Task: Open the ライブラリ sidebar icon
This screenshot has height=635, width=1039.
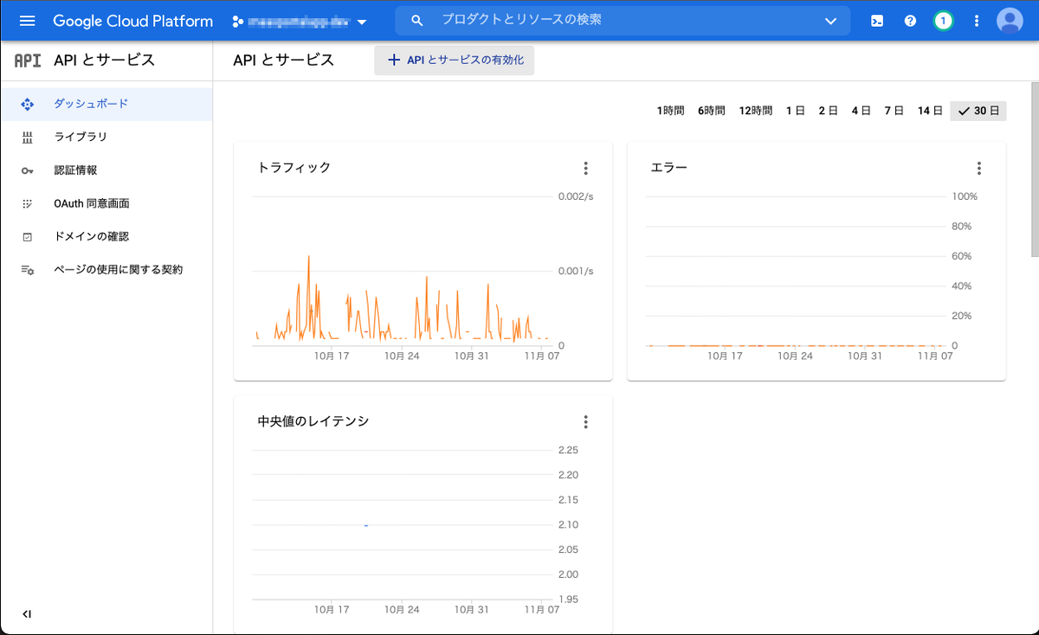Action: [29, 137]
